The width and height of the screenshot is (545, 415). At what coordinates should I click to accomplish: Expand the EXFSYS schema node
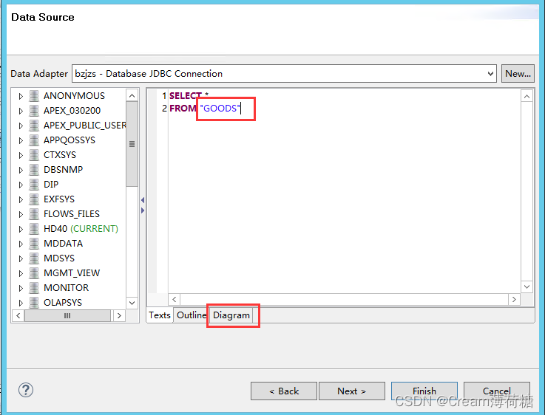click(x=21, y=199)
